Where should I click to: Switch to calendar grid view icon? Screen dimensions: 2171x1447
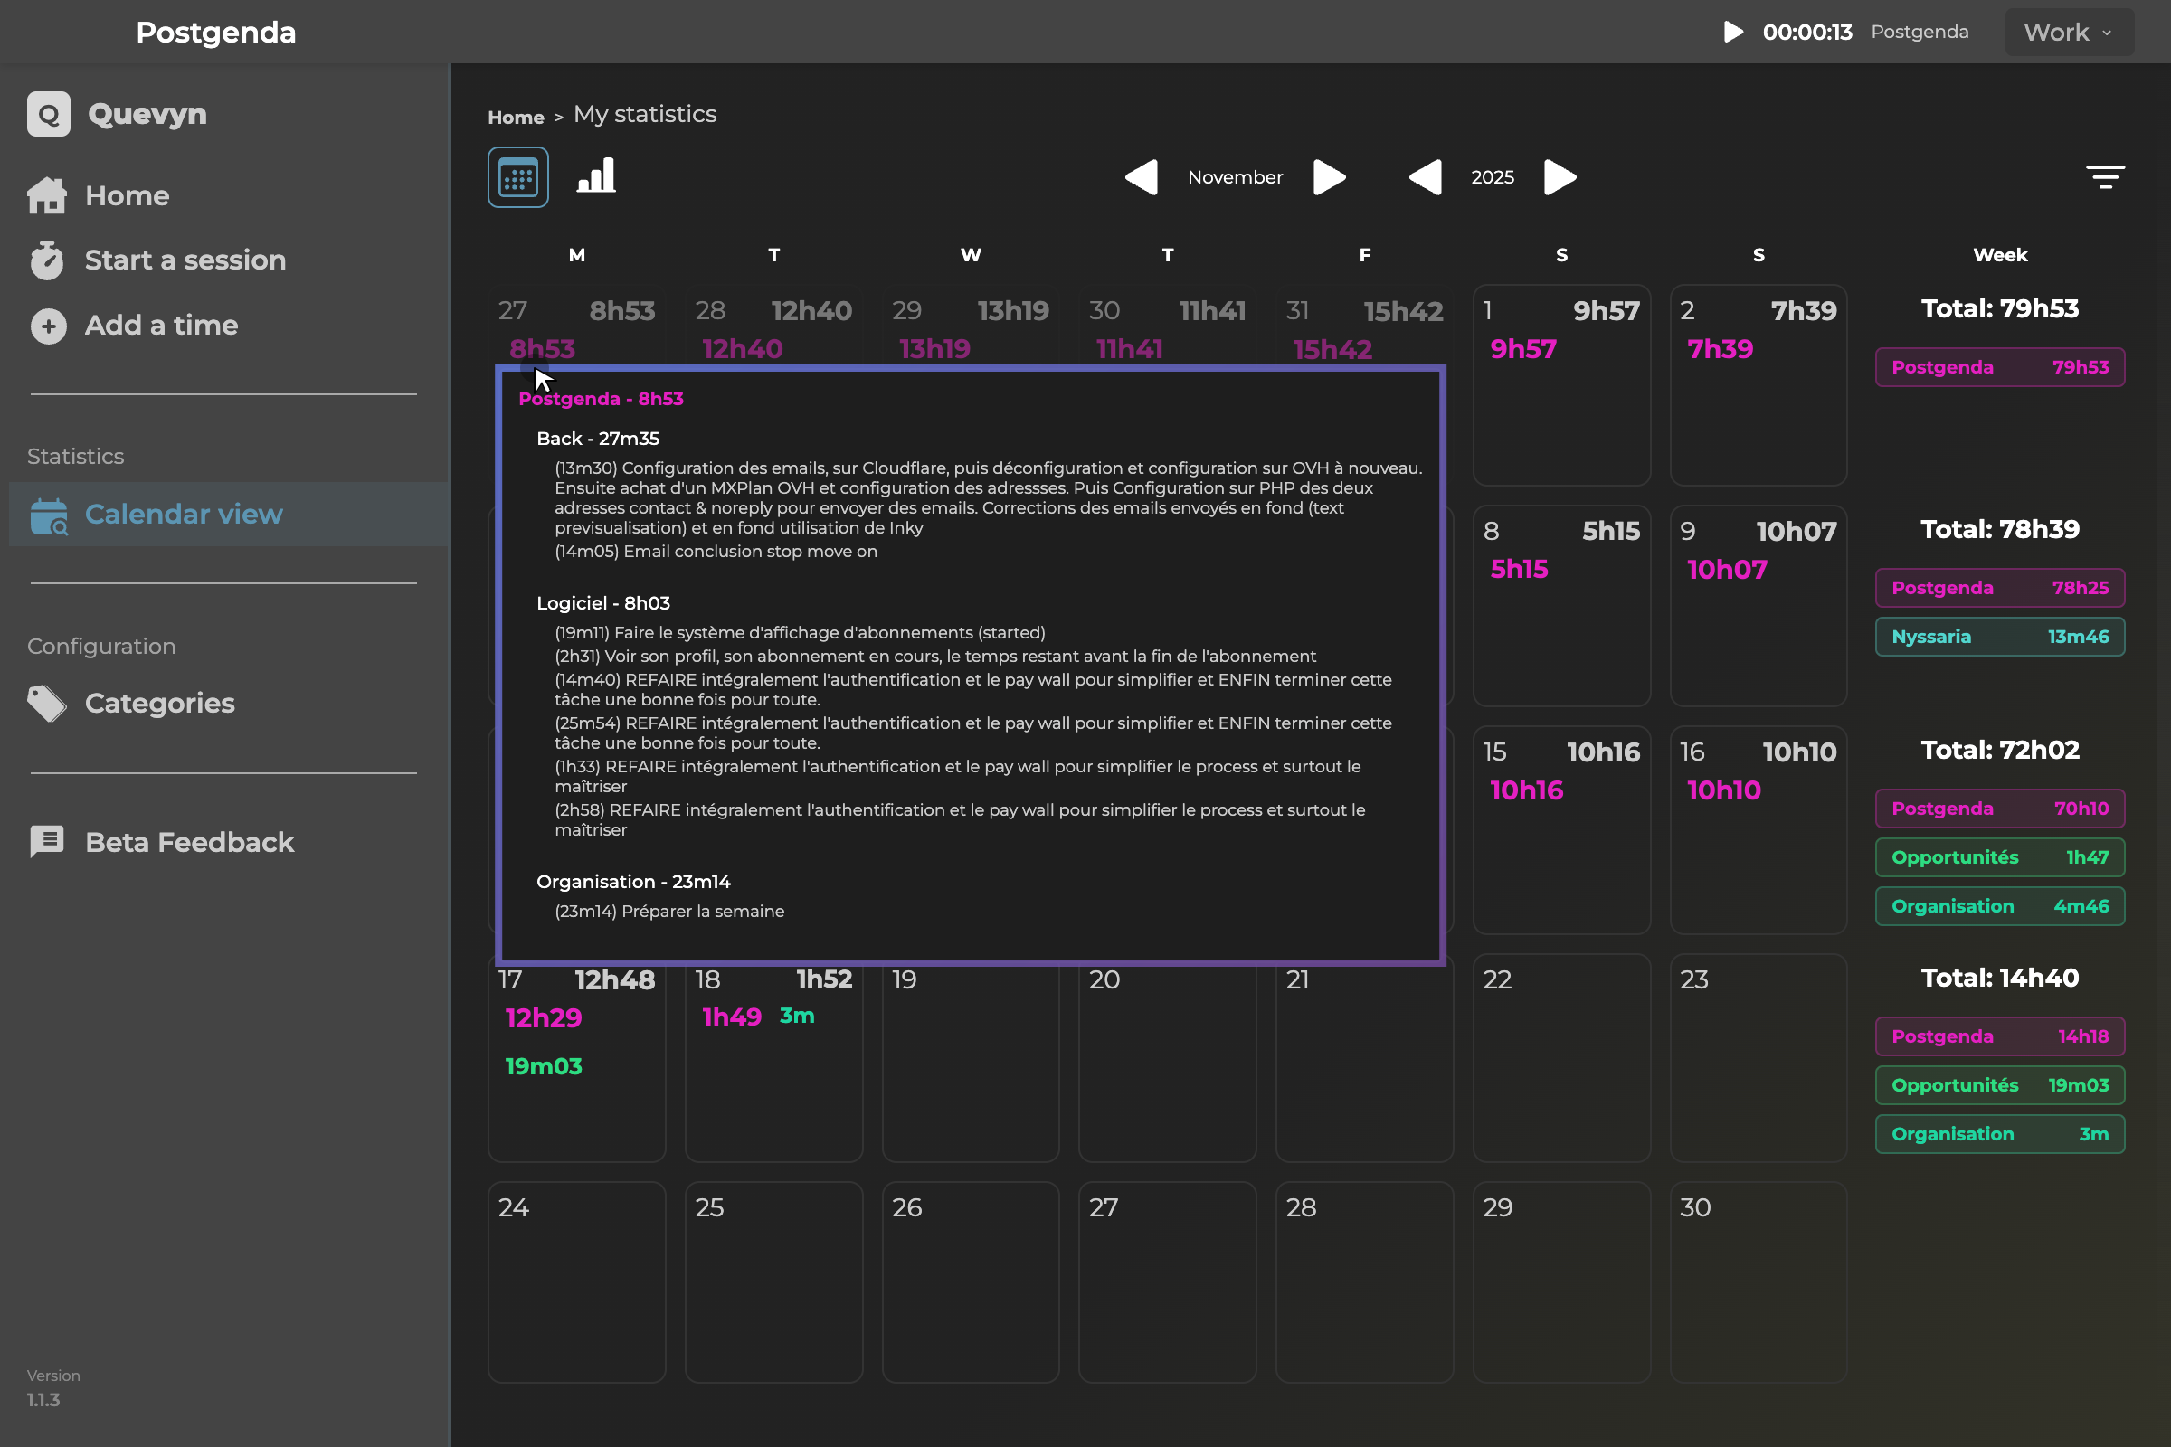click(517, 177)
